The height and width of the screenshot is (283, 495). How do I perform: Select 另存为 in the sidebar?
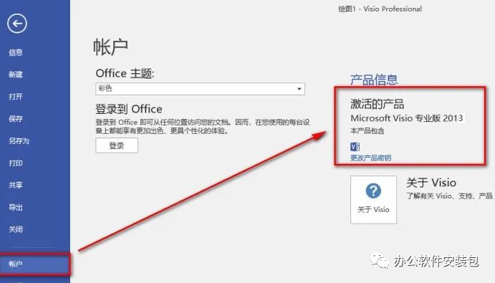[x=19, y=141]
